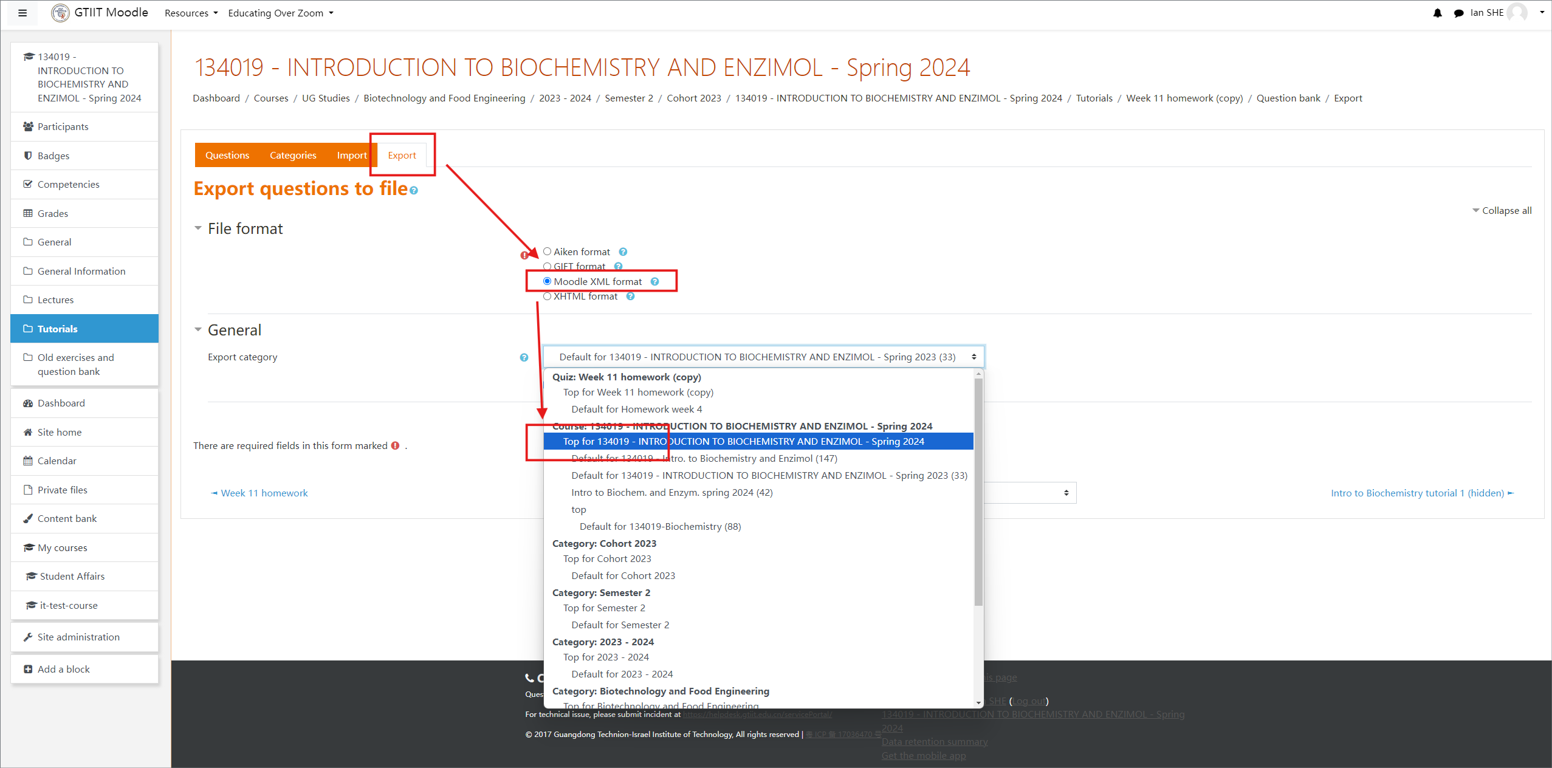
Task: Select the Moodle XML format radio button
Action: 547,281
